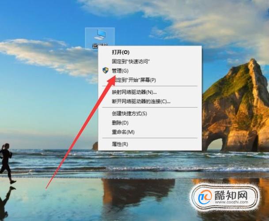Screen dimensions: 269x221
Task: Choose 创建快捷方式(S) in the menu
Action: pos(129,114)
